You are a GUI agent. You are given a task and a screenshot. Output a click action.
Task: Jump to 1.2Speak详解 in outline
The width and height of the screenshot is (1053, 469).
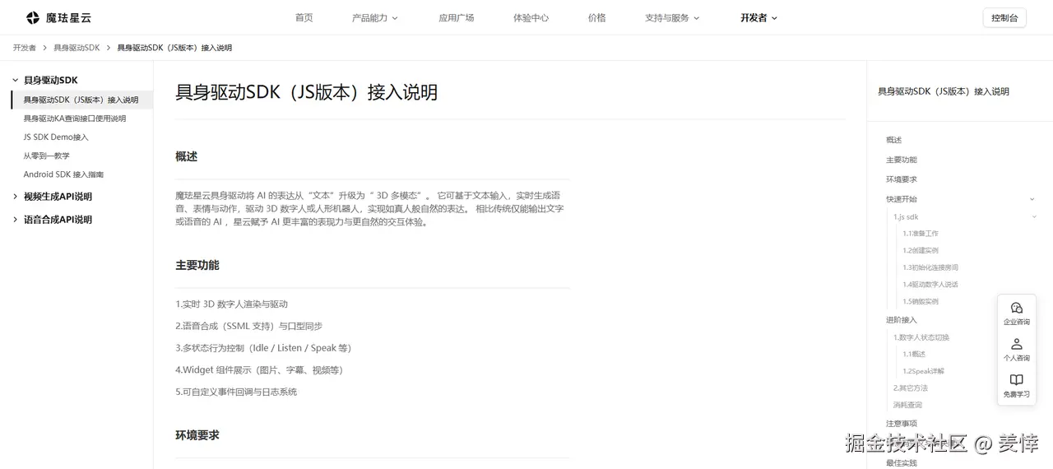point(923,371)
